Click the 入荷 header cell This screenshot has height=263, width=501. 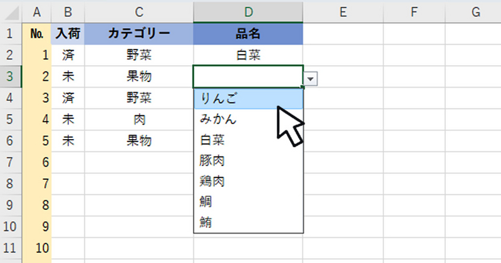tap(68, 34)
